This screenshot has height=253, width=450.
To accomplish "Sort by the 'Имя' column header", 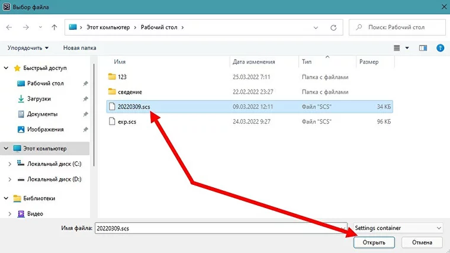I will coord(120,62).
